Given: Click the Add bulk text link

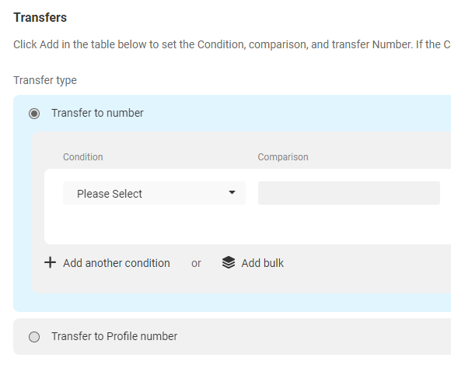Looking at the screenshot, I should (x=262, y=263).
